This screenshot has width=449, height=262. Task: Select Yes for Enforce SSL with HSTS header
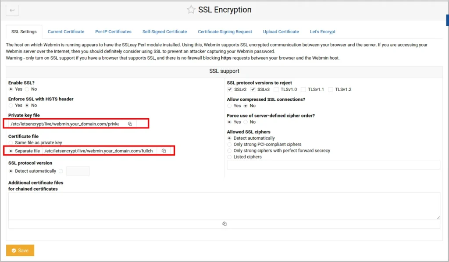coord(11,106)
